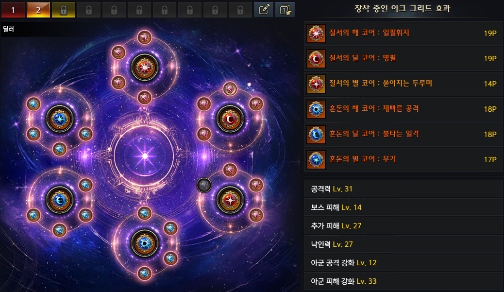Open 혼돈의 별 코어 : 무기 effect row
Image resolution: width=504 pixels, height=292 pixels.
tap(403, 160)
